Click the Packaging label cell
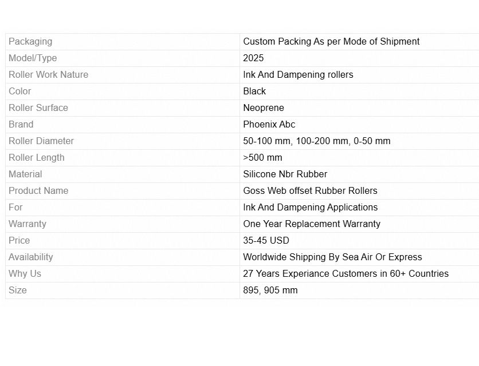Viewport: 479px width, 366px height. [30, 41]
